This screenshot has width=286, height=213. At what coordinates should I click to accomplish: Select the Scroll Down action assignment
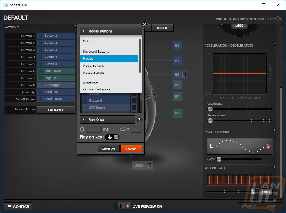(56, 99)
